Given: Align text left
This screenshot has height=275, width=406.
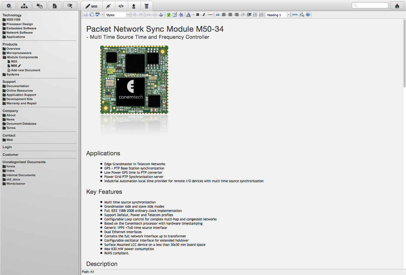Looking at the screenshot, I should point(224,15).
